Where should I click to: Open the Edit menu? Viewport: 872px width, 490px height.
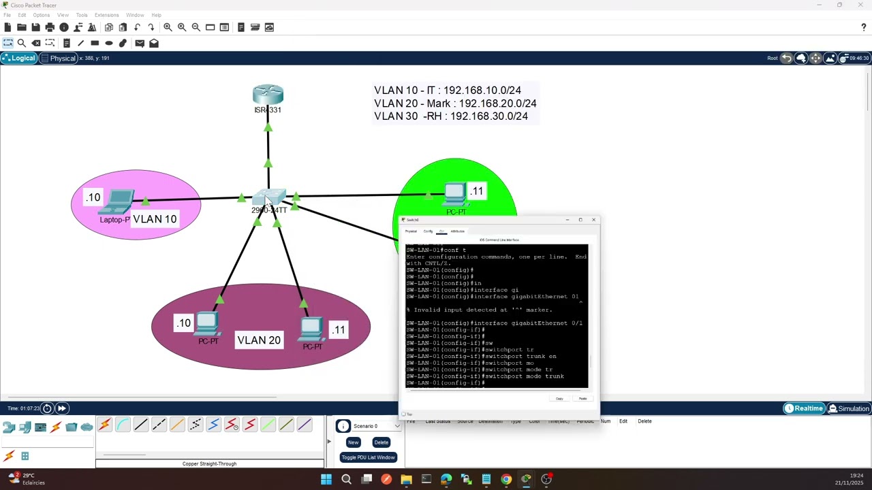coord(22,15)
